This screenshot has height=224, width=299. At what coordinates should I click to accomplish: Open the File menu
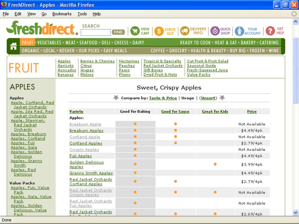(x=6, y=14)
